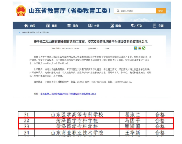The width and height of the screenshot is (182, 144).
Task: Share via the yellow star favorites icon
Action: coord(136,48)
